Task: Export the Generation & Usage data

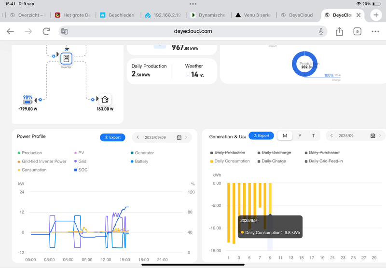Action: pos(261,136)
